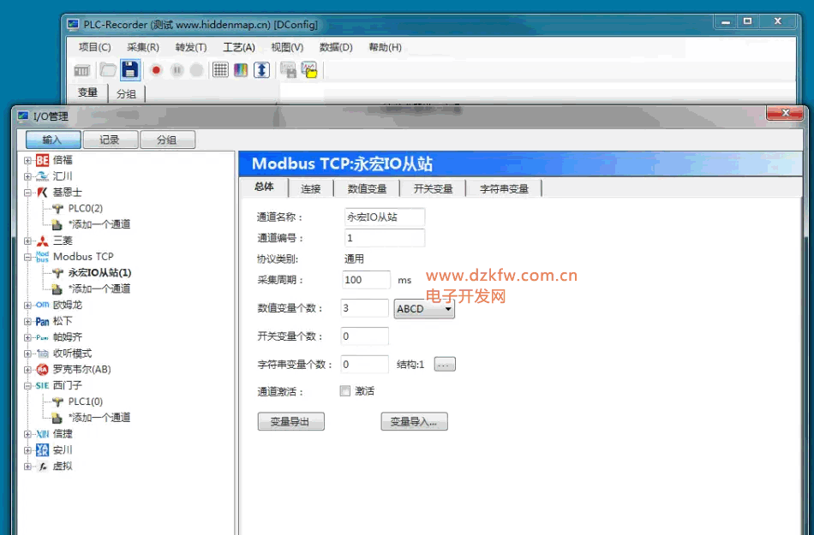Click the blue vertical arrows toolbar icon

[261, 70]
